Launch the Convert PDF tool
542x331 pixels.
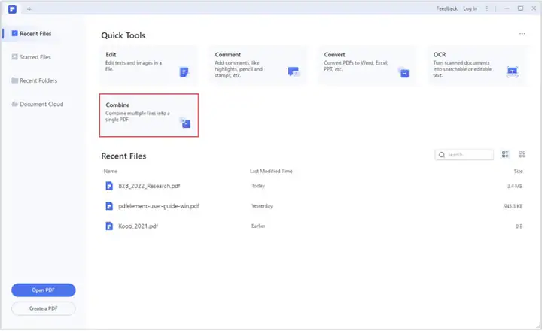[x=367, y=63]
